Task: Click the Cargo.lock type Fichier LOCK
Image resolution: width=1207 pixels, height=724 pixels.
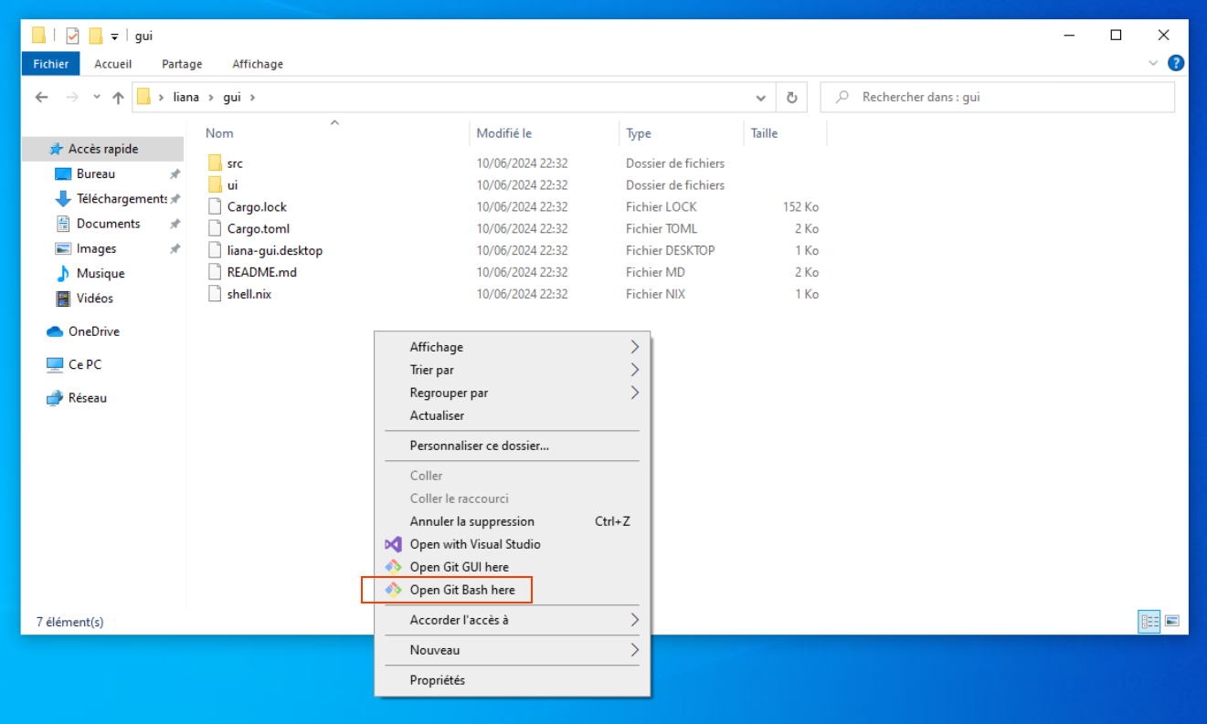Action: [x=661, y=207]
